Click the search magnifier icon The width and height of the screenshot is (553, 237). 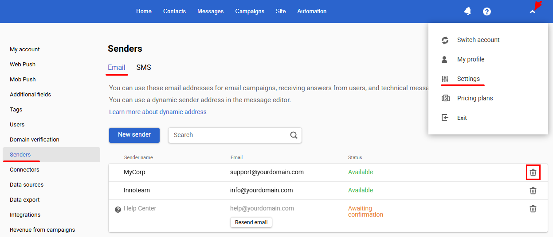click(294, 135)
